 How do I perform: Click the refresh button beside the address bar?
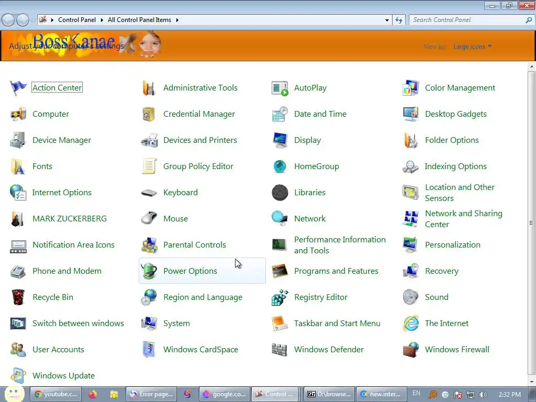point(399,20)
